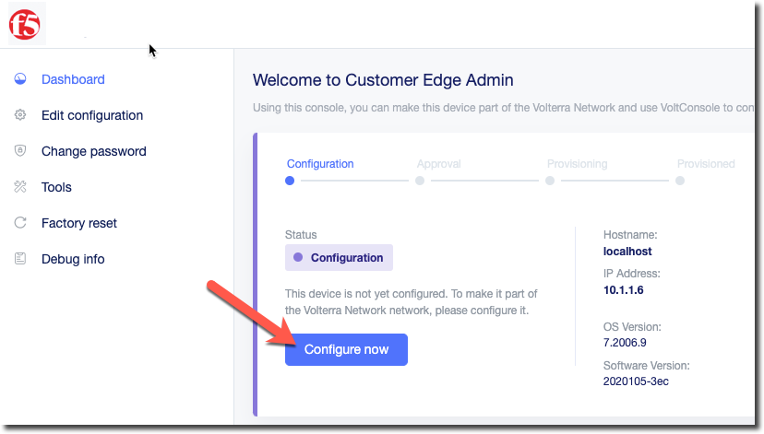Click the Provisioning step dot
The width and height of the screenshot is (764, 434).
coord(550,182)
